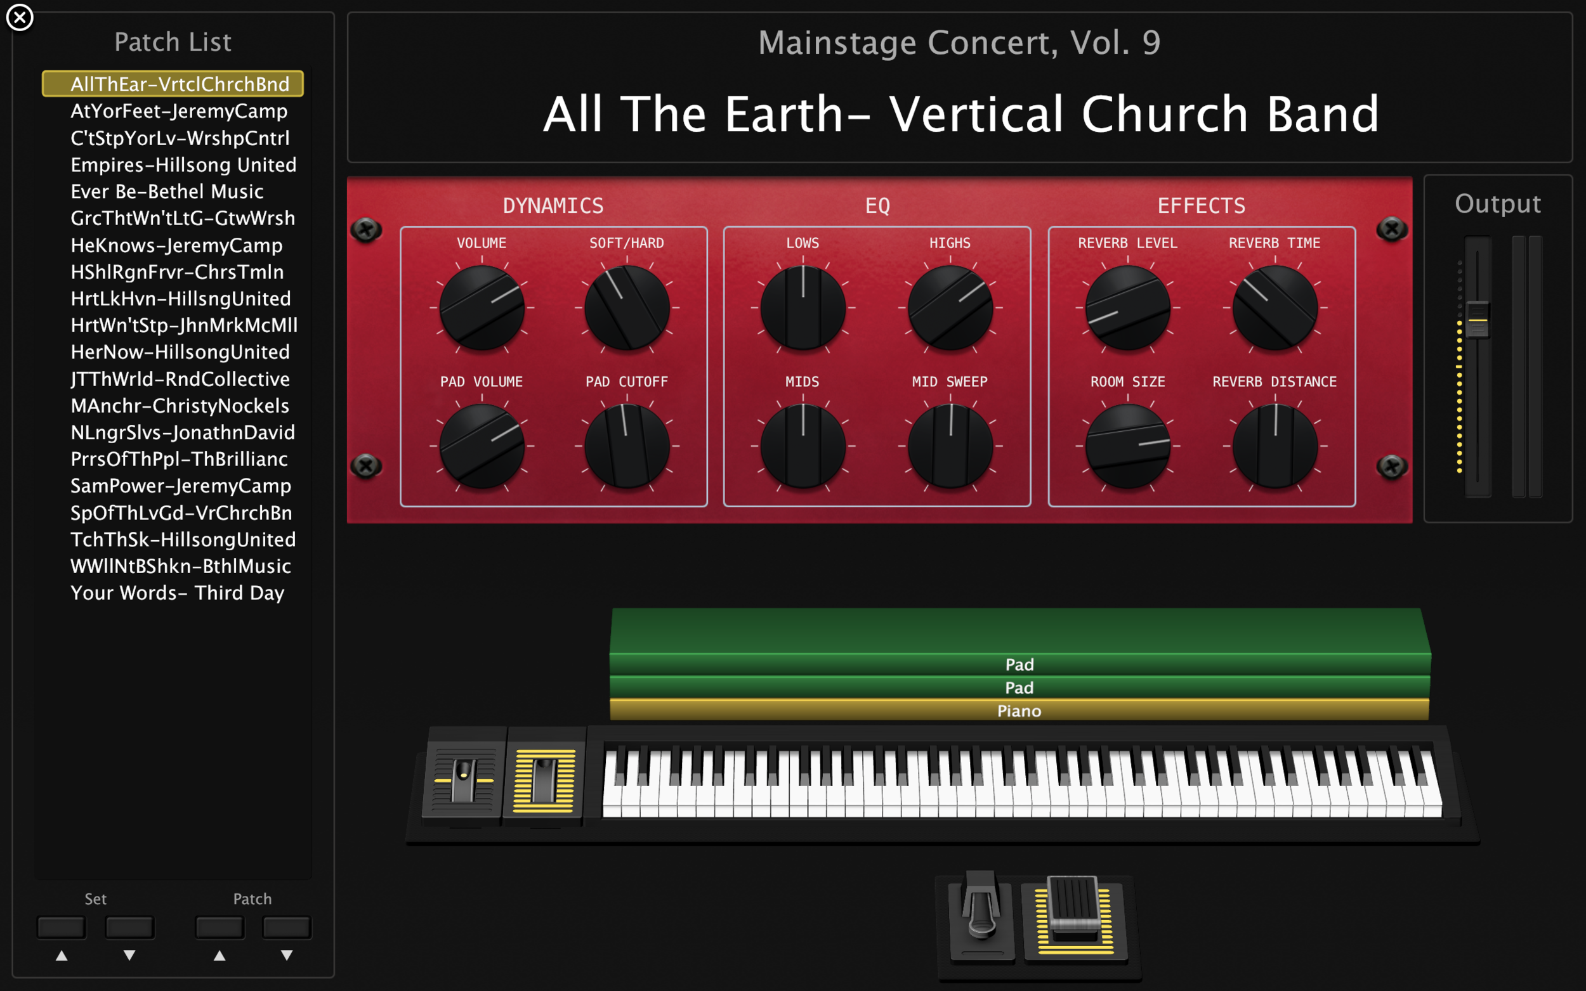Click the Patch down arrow
The width and height of the screenshot is (1586, 991).
point(287,955)
